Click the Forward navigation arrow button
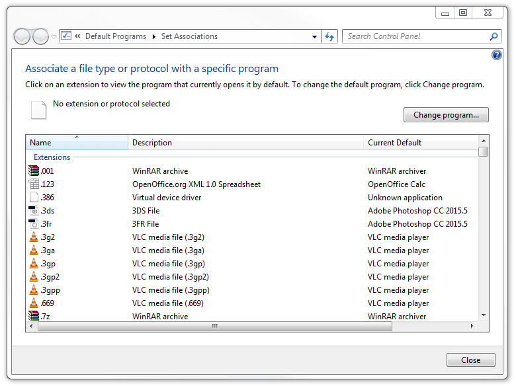The width and height of the screenshot is (516, 386). coord(41,36)
